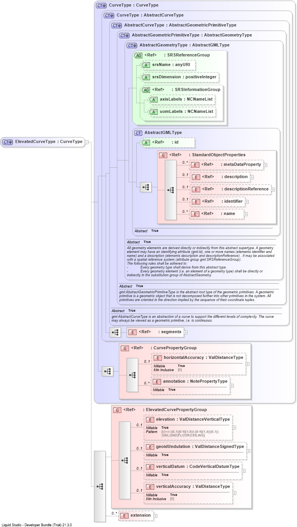The image size is (297, 527).
Task: Expand the extension element
Action: point(156,515)
